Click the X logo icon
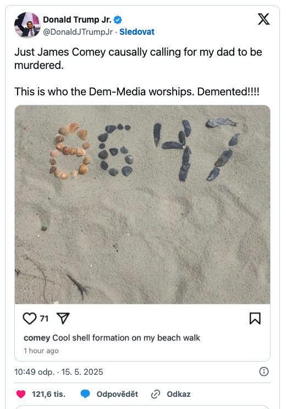This screenshot has height=409, width=286. [263, 19]
